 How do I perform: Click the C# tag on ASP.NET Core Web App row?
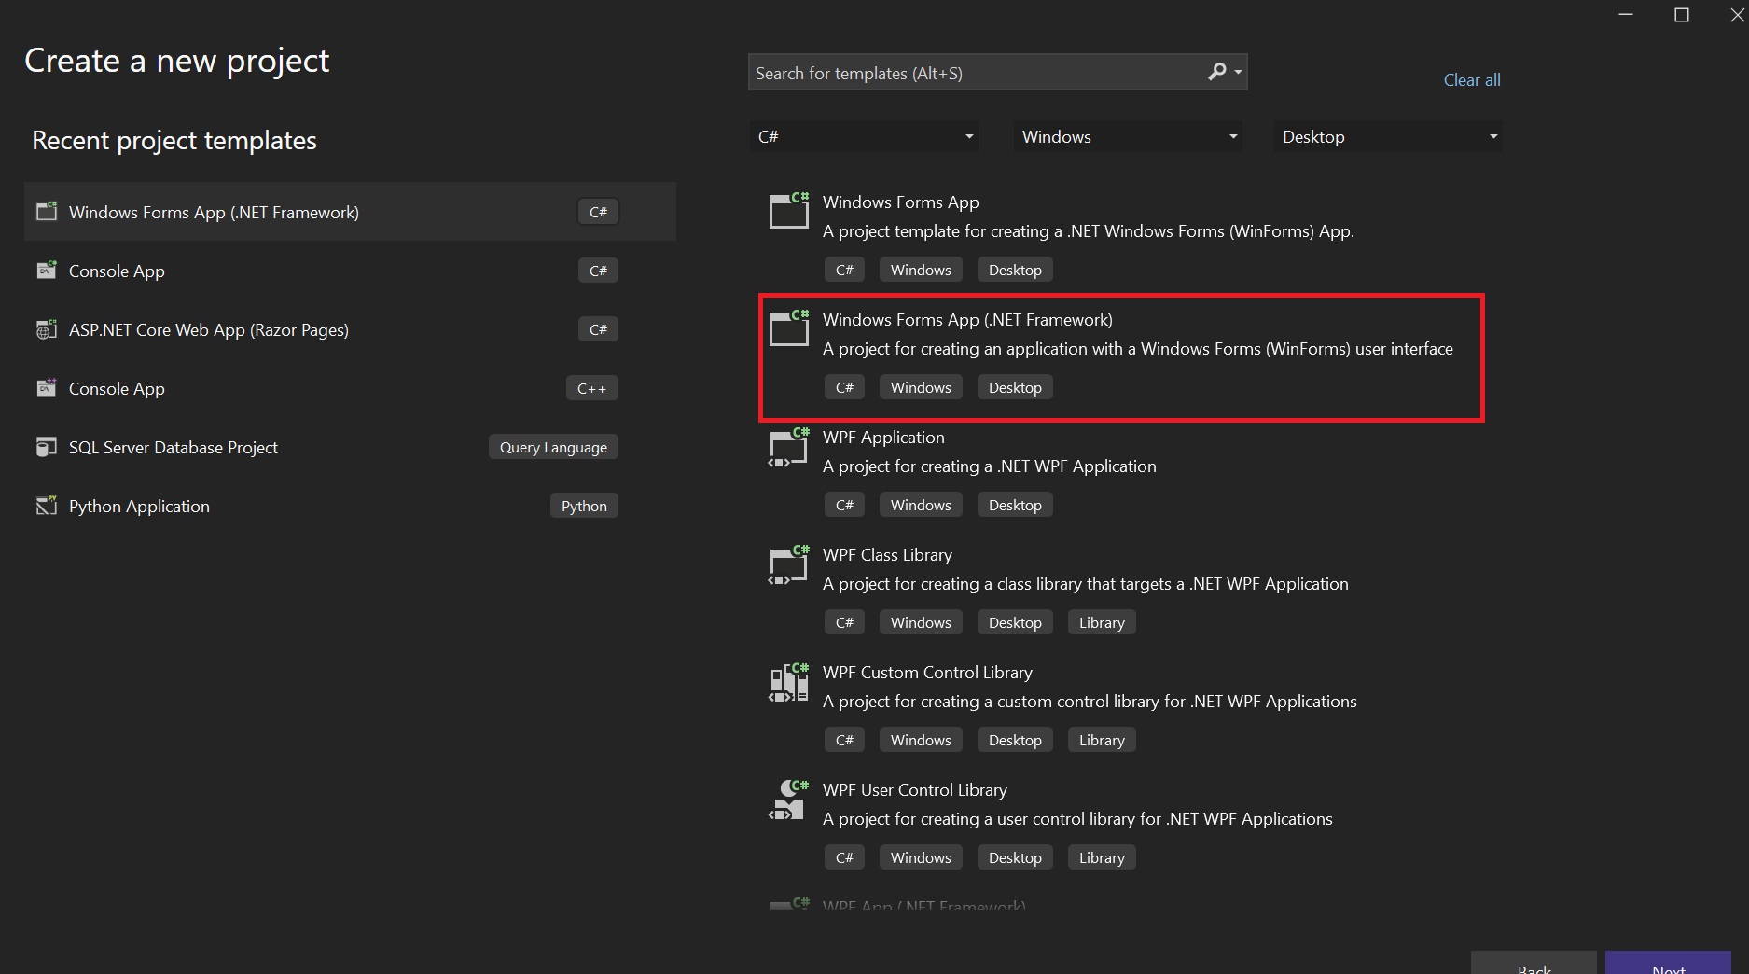(x=598, y=329)
